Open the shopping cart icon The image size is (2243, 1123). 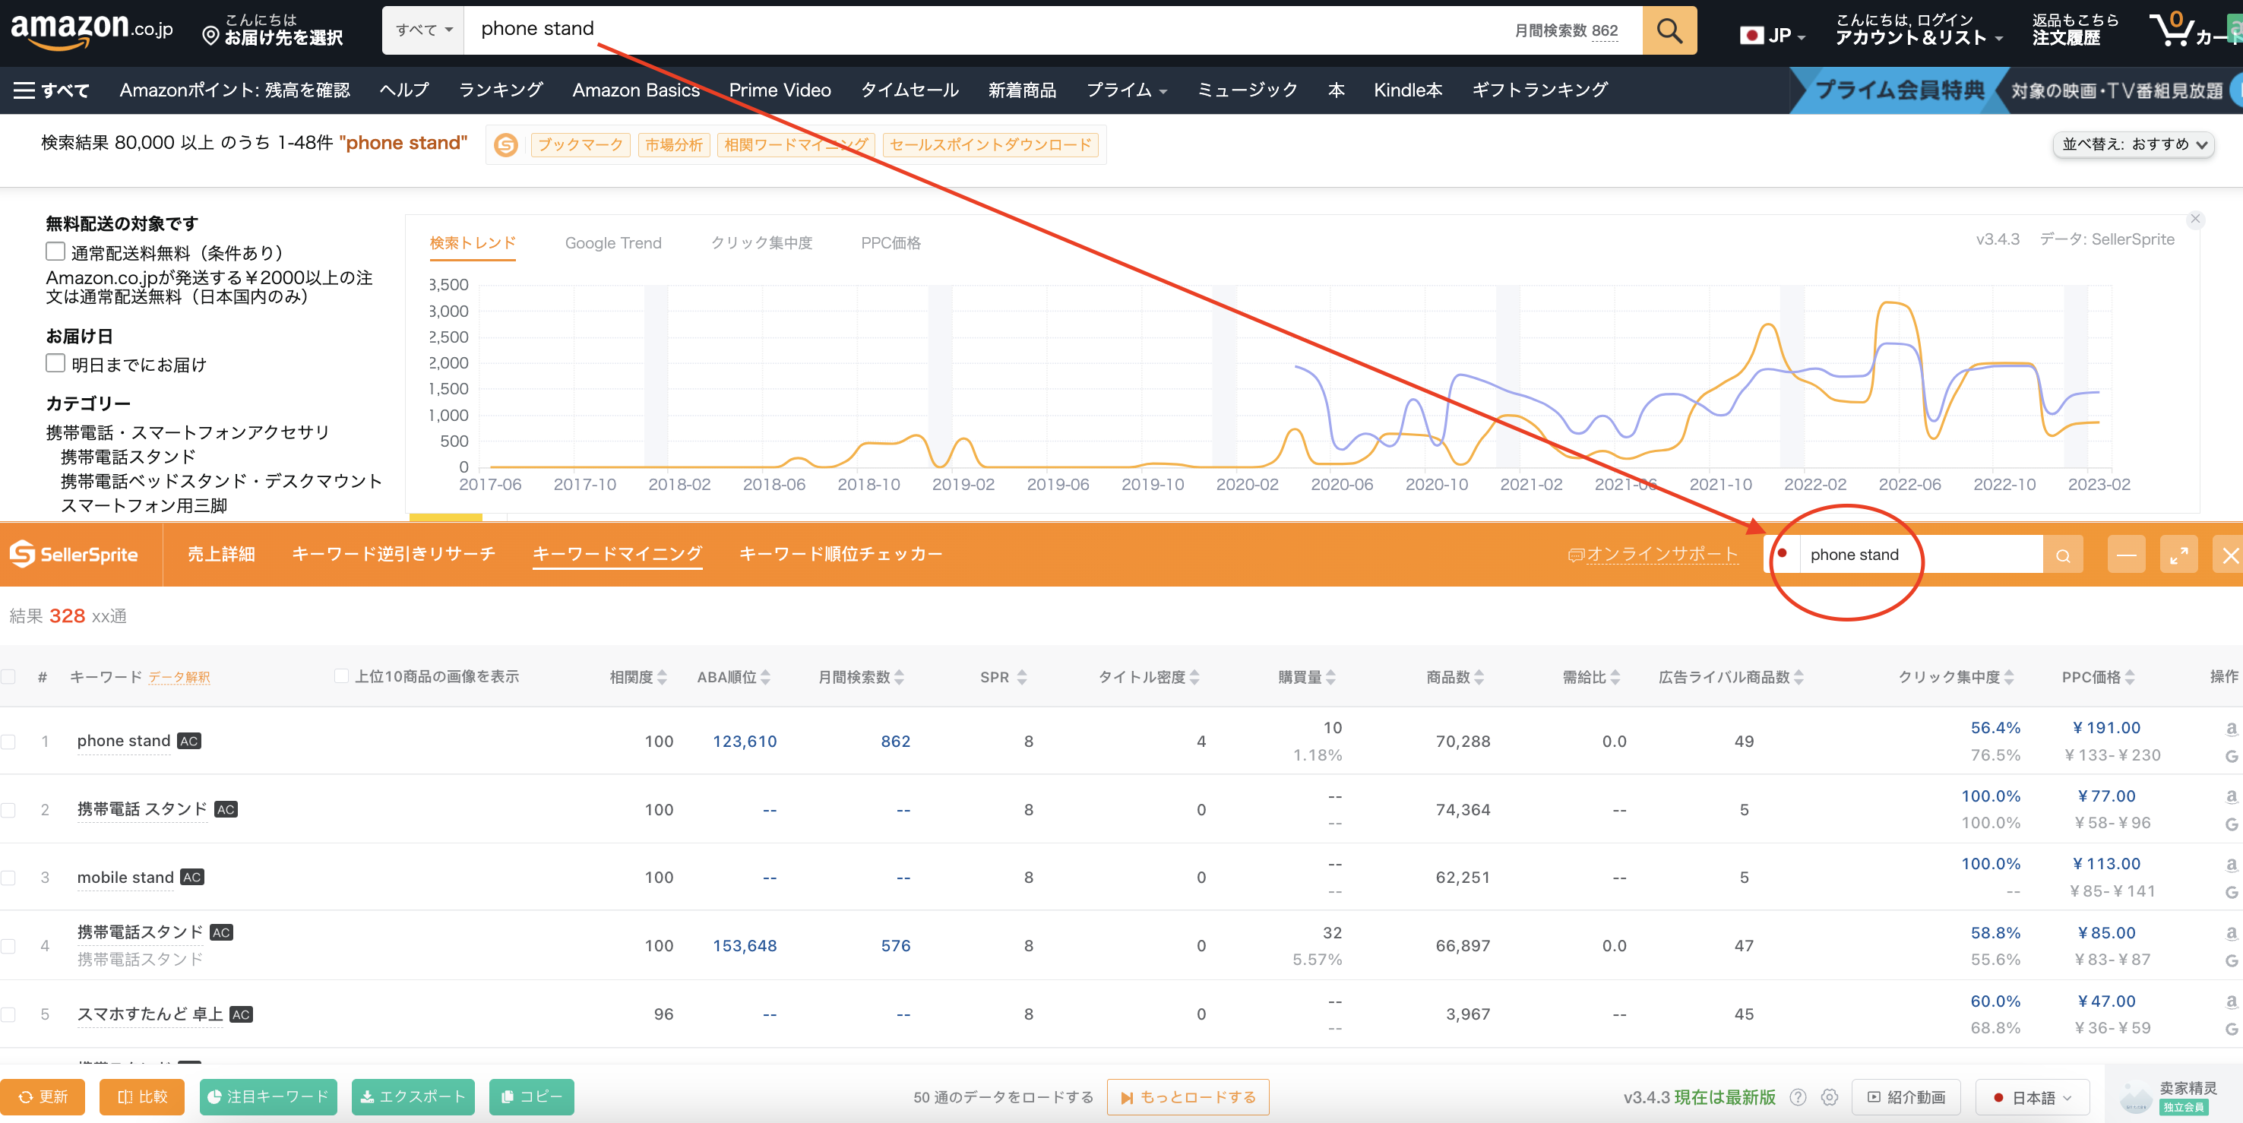point(2174,30)
